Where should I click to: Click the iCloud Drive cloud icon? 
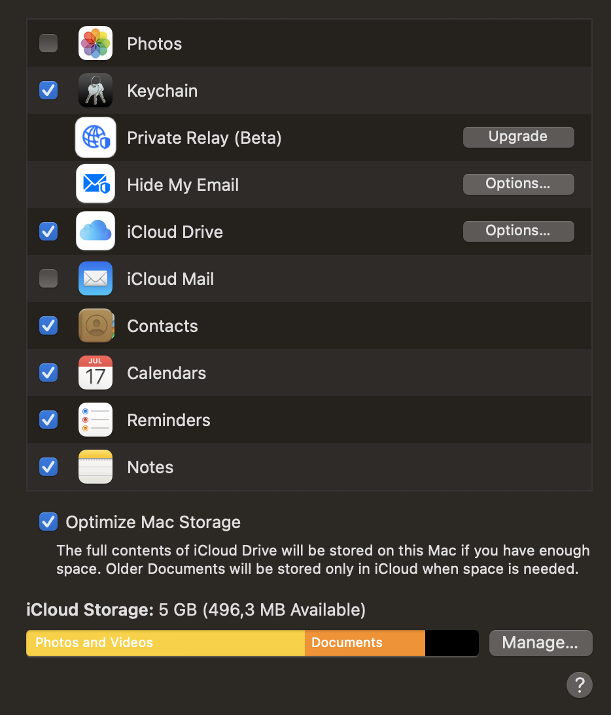pos(96,231)
